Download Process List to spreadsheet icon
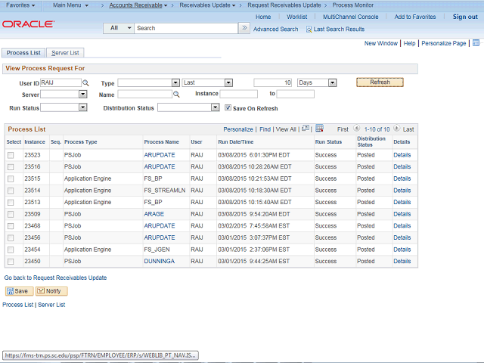484x363 pixels. click(x=319, y=129)
